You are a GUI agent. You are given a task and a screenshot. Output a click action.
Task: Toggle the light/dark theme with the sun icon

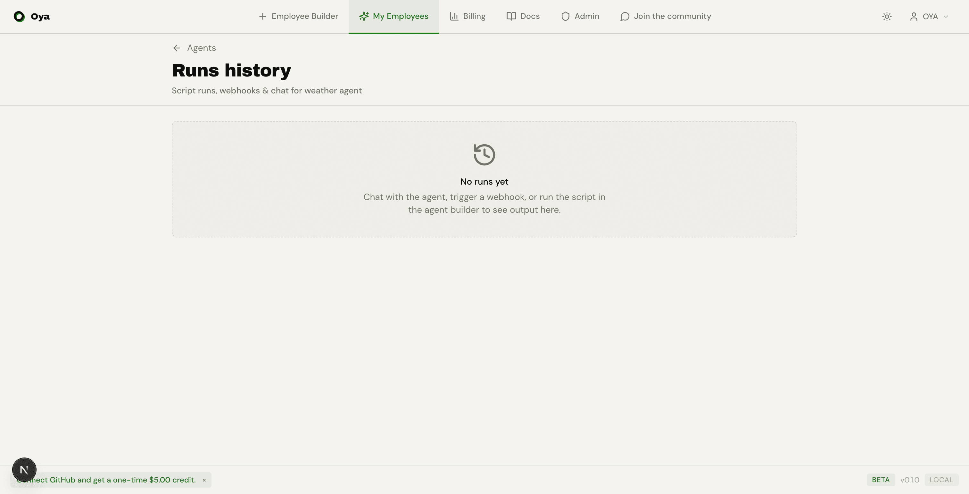tap(887, 17)
